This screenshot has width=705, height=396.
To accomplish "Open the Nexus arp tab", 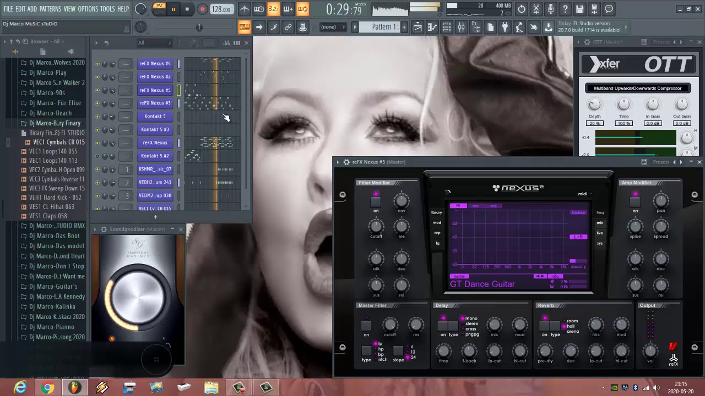I will (437, 233).
